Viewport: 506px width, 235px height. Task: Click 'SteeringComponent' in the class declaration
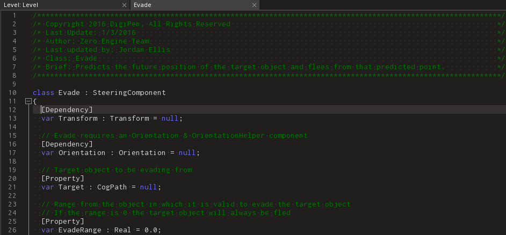pos(129,93)
